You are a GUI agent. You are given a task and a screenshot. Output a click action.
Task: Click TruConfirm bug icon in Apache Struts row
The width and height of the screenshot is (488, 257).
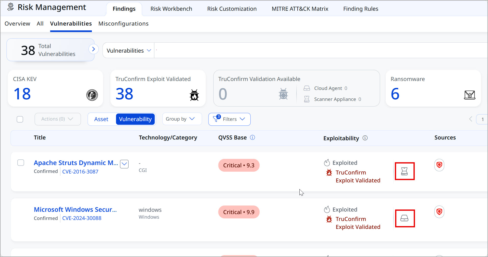click(329, 173)
